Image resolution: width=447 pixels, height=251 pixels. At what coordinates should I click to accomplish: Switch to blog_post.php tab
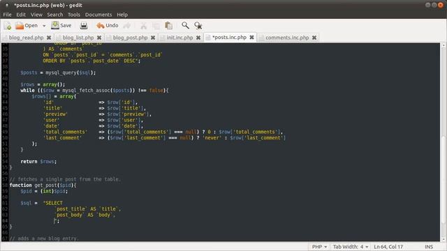tap(131, 38)
